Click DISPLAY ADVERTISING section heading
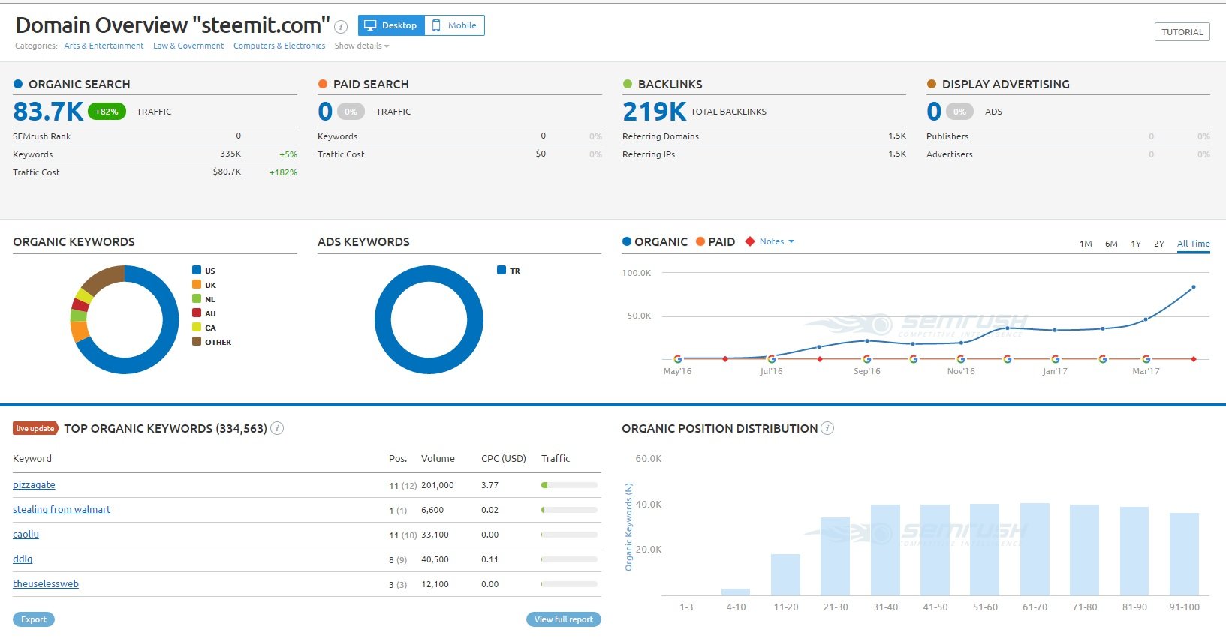Screen dimensions: 1226x638 pos(1006,84)
